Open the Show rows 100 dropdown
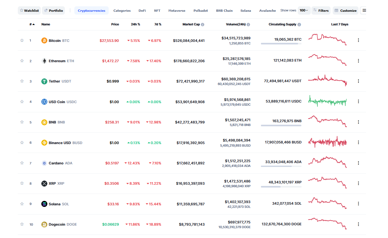The image size is (388, 238). [304, 10]
